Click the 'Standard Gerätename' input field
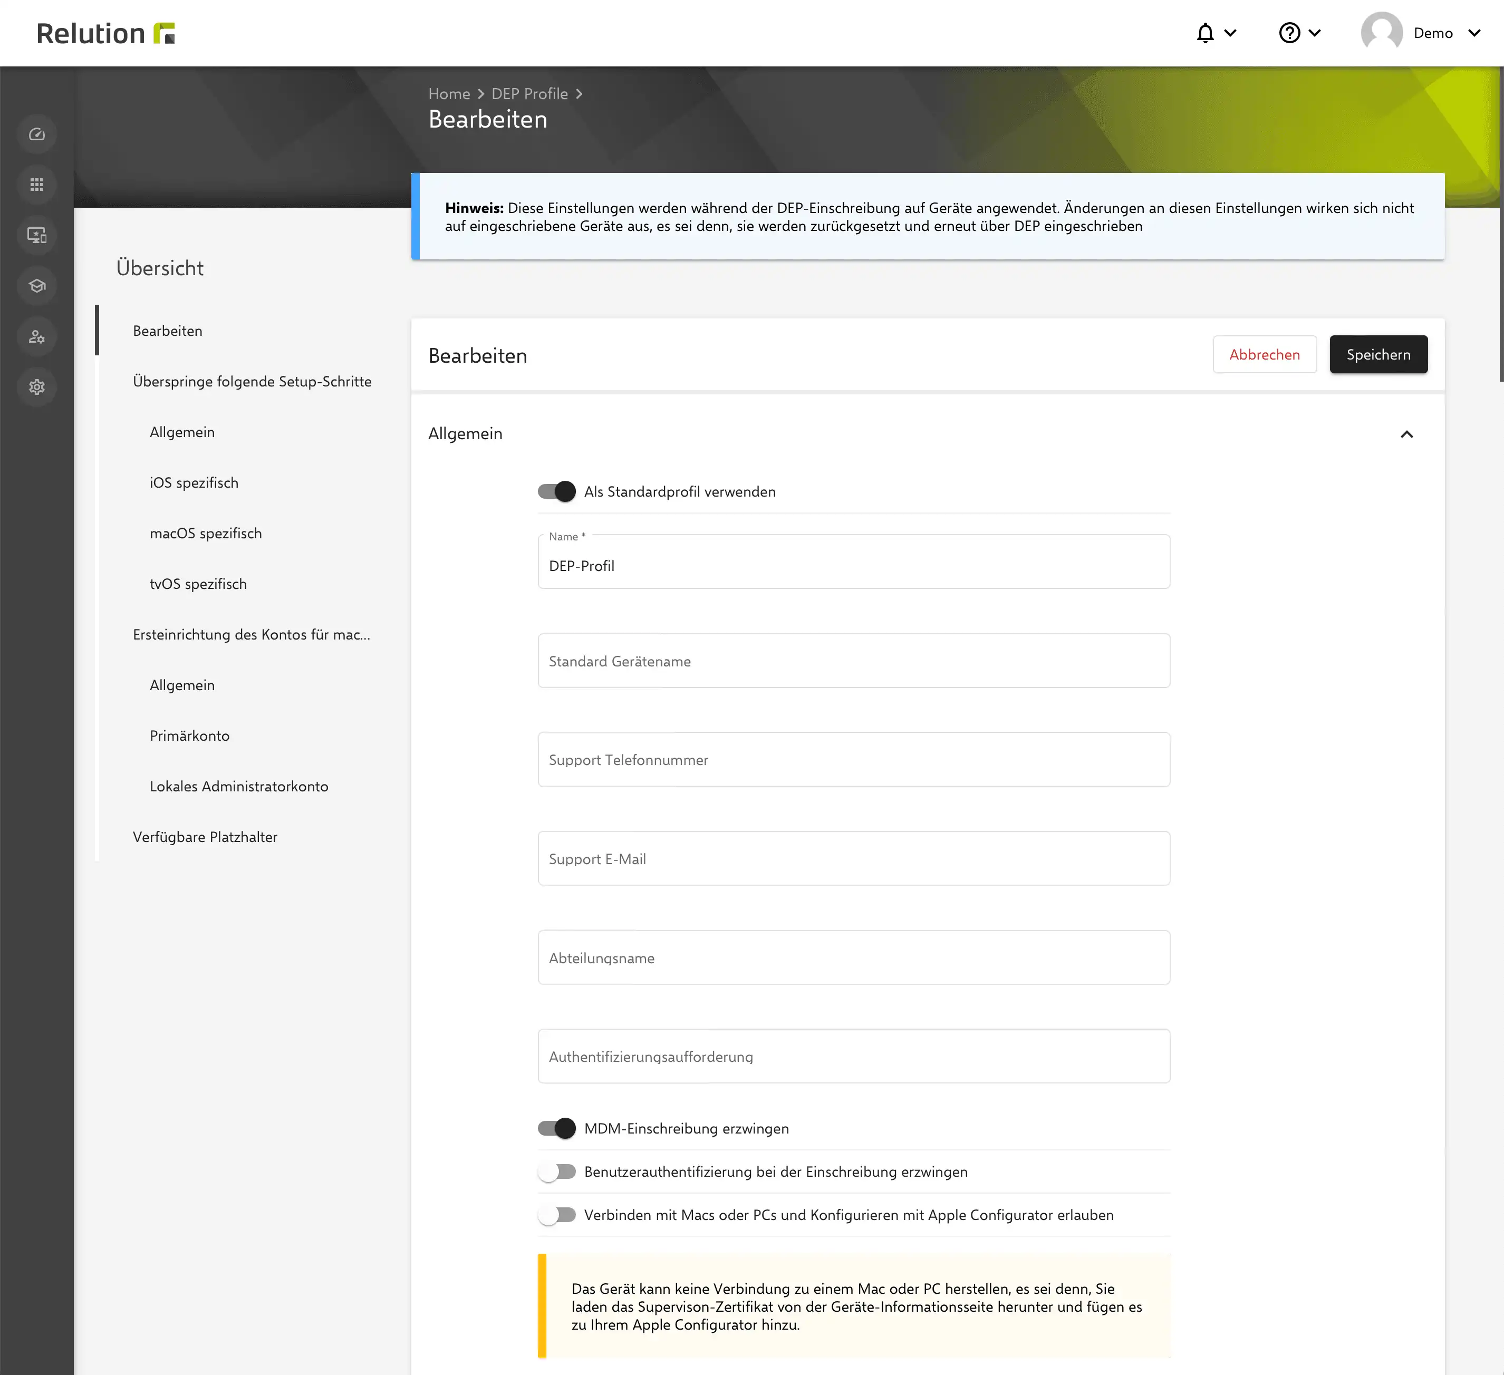The image size is (1504, 1375). click(853, 661)
